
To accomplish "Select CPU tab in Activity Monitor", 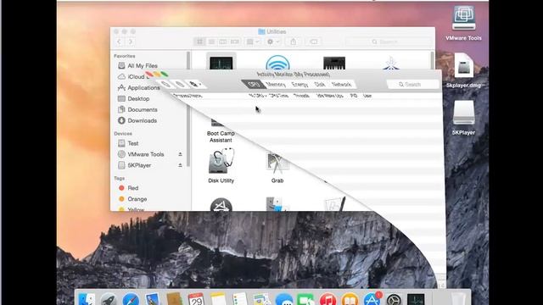I will (254, 85).
